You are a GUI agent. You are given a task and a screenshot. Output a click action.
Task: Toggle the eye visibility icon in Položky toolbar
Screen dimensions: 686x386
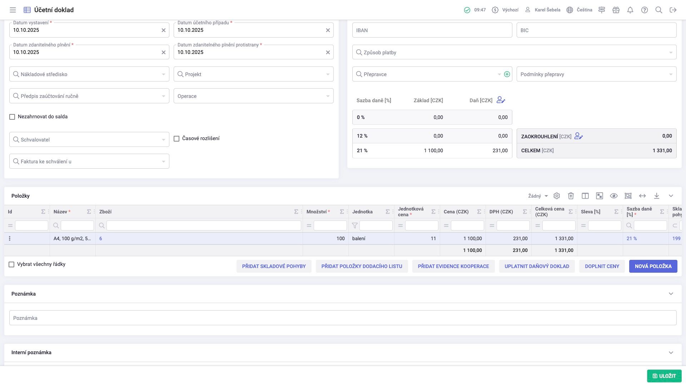[x=614, y=196]
